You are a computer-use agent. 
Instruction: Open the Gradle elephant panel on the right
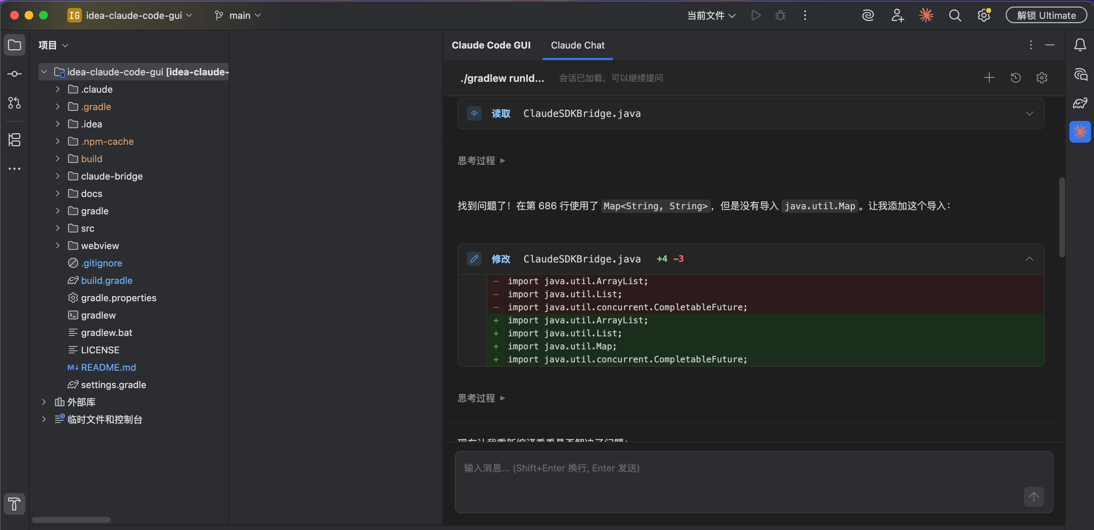pos(1081,103)
